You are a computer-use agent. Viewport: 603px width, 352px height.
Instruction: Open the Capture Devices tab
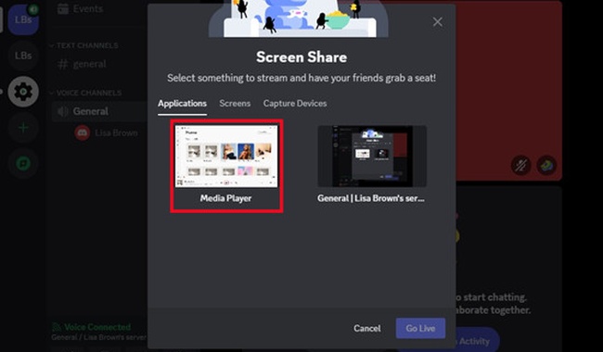pos(295,103)
